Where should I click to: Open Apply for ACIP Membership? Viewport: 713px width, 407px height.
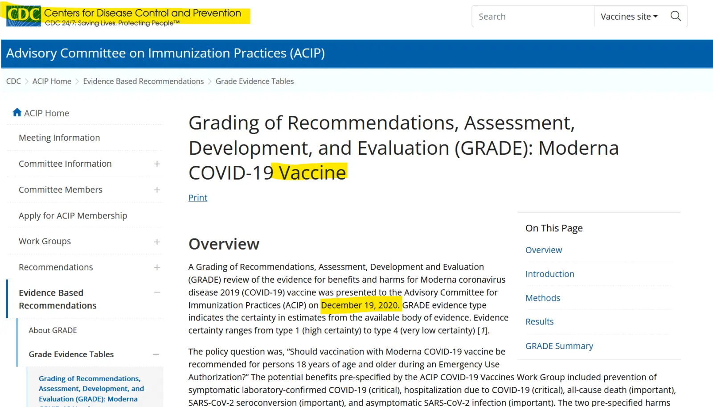pyautogui.click(x=73, y=216)
